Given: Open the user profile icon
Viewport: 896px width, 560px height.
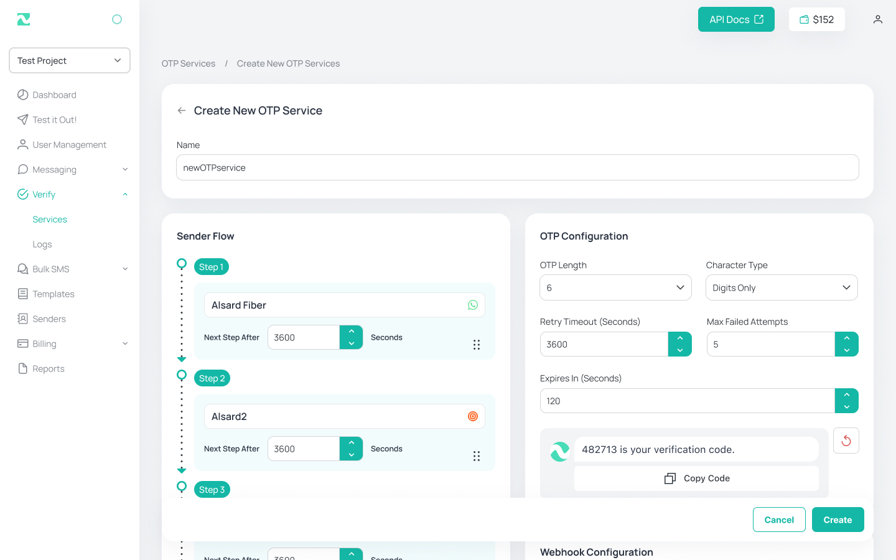Looking at the screenshot, I should (877, 19).
